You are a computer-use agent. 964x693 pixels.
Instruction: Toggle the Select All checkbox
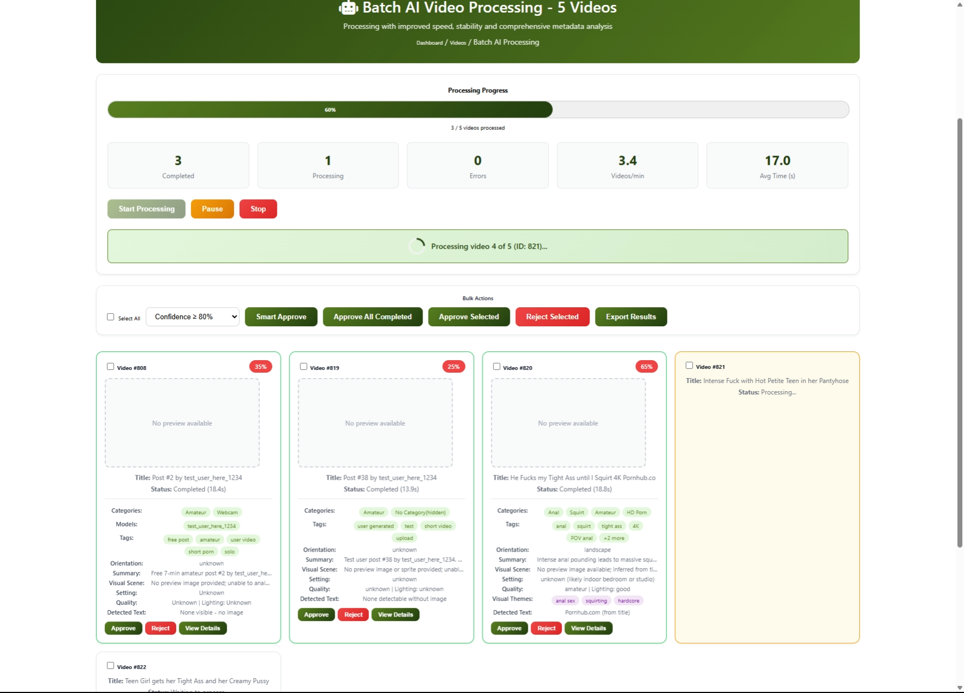click(111, 317)
